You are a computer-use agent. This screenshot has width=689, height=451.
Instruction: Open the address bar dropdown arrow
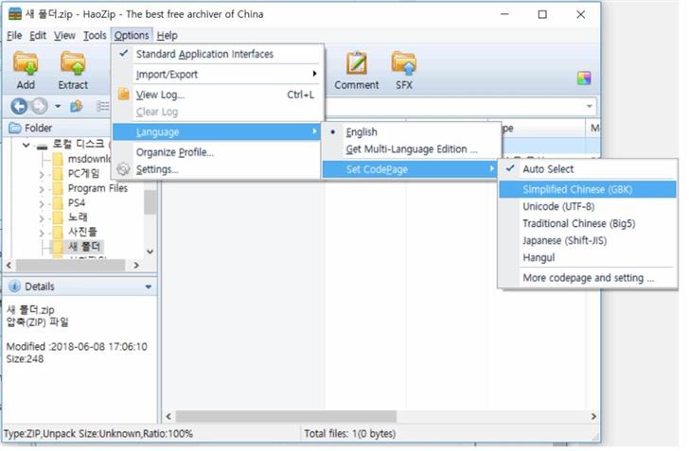click(x=590, y=106)
